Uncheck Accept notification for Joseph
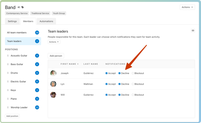This screenshot has width=201, height=123. point(106,73)
